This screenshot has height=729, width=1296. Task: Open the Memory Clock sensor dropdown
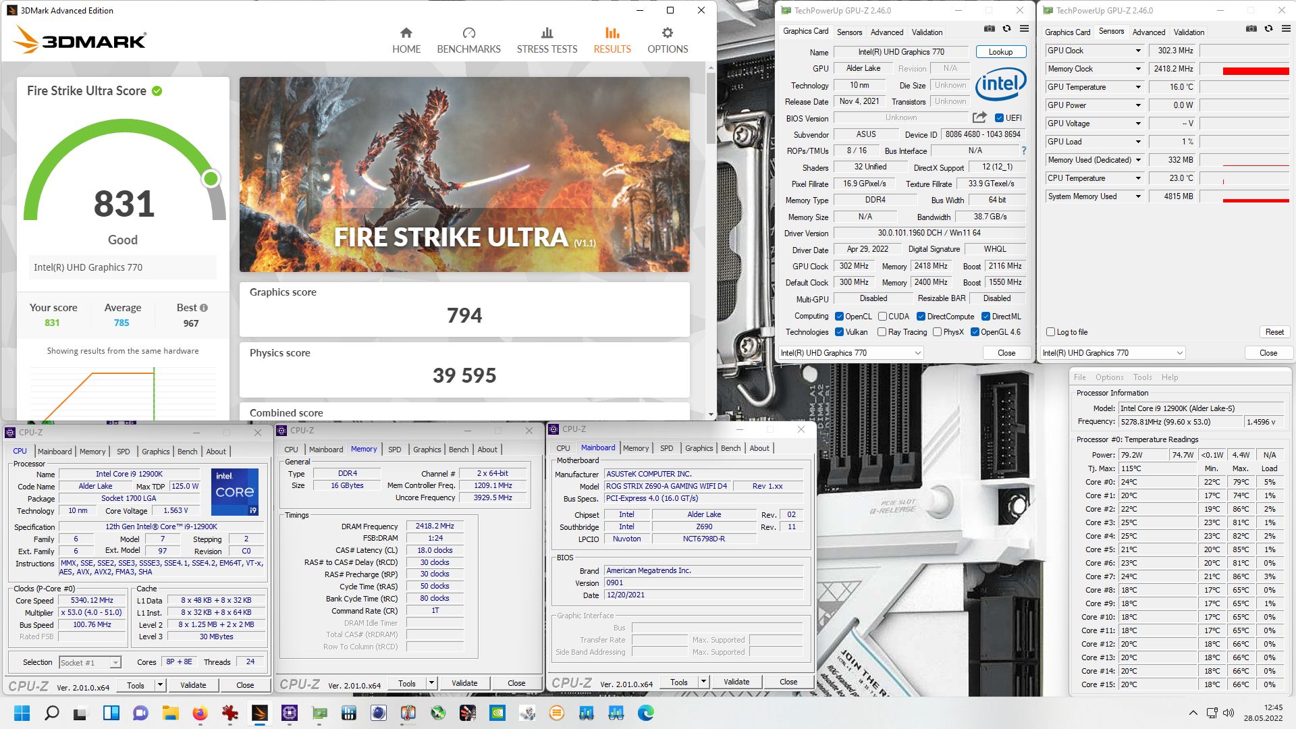(1138, 69)
